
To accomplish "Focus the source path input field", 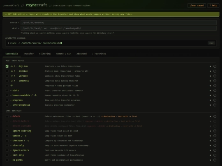I will (118, 23).
